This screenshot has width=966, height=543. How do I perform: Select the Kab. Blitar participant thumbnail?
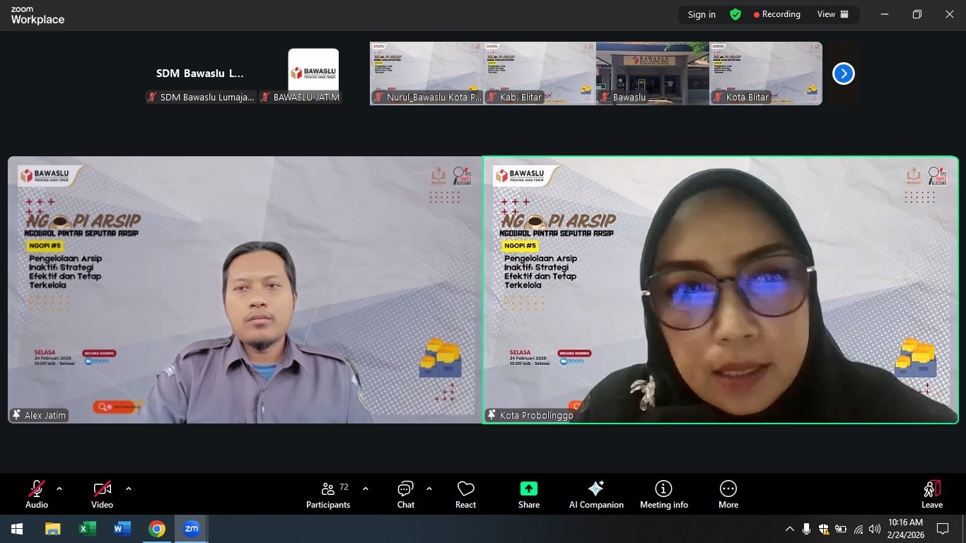540,74
